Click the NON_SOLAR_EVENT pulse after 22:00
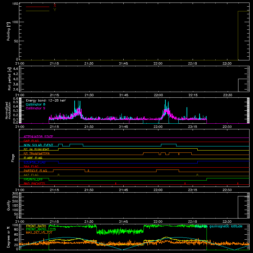The height and width of the screenshot is (253, 253). pos(169,145)
